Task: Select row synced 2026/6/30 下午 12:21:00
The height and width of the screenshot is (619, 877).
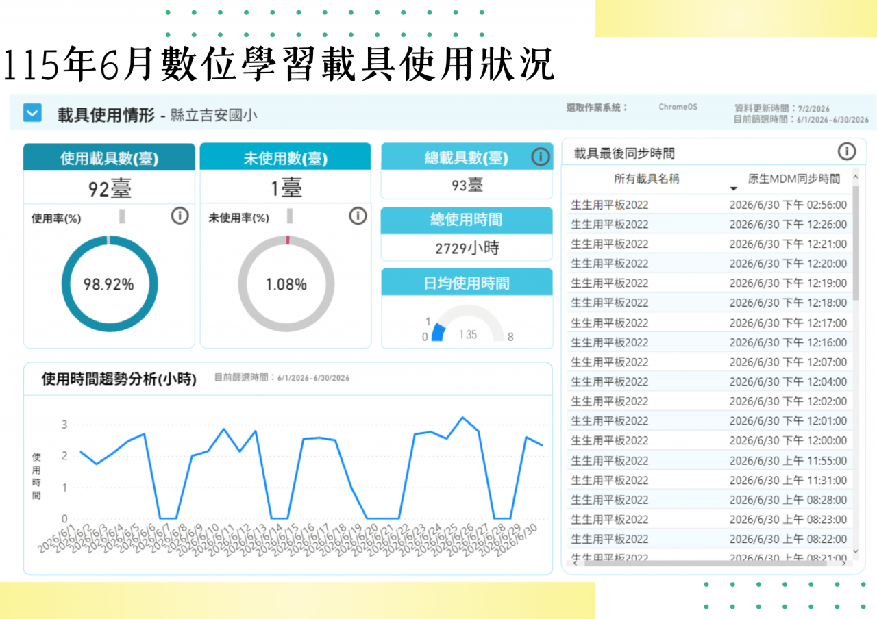Action: click(x=710, y=244)
